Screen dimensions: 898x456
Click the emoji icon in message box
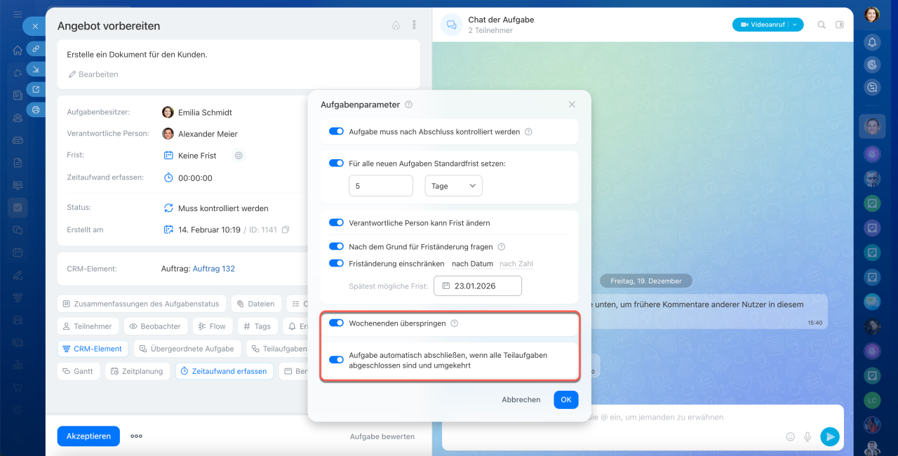791,436
